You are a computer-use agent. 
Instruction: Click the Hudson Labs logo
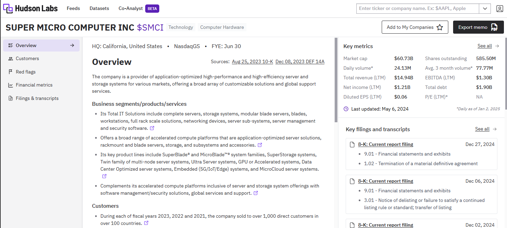click(x=30, y=9)
